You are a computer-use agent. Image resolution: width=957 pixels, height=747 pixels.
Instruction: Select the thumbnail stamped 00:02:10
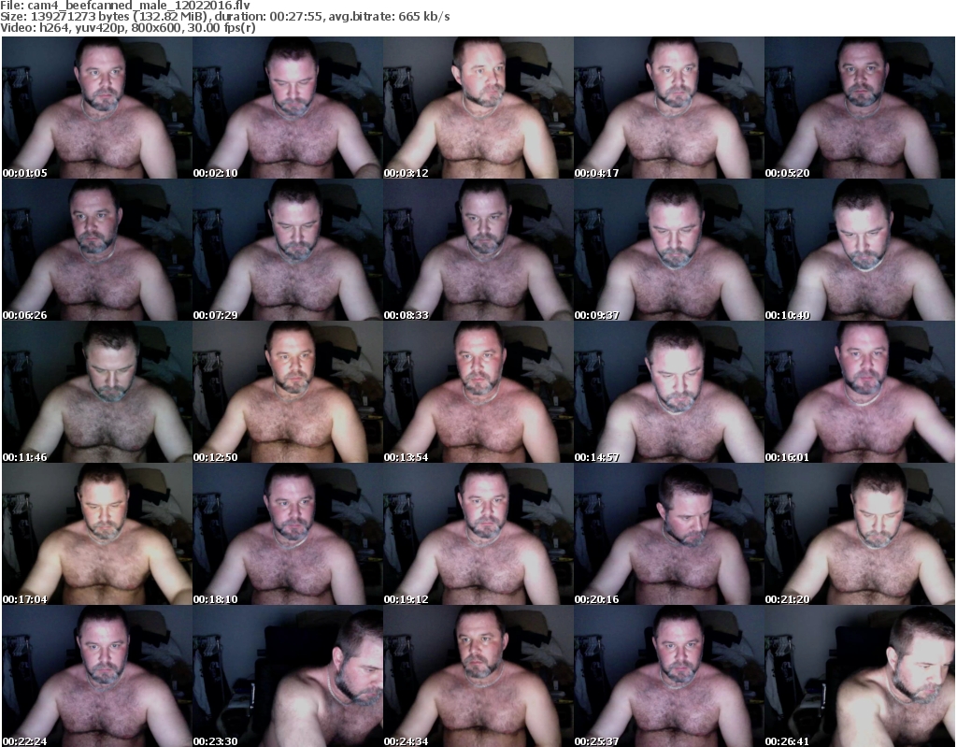pyautogui.click(x=288, y=108)
